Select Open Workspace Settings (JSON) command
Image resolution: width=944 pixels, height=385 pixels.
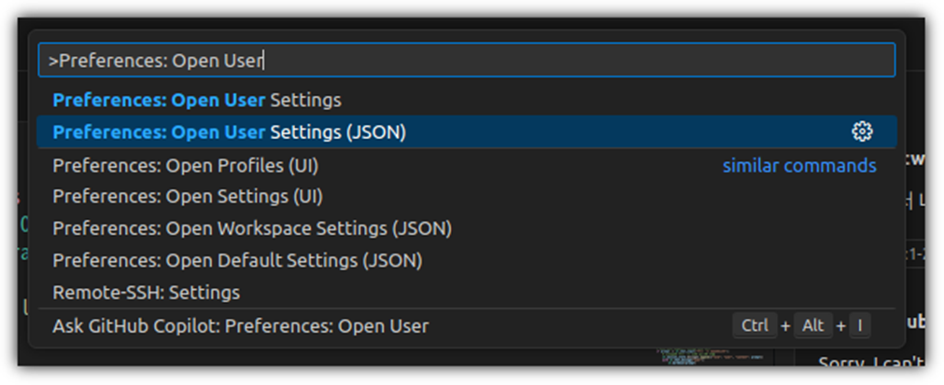pyautogui.click(x=252, y=228)
